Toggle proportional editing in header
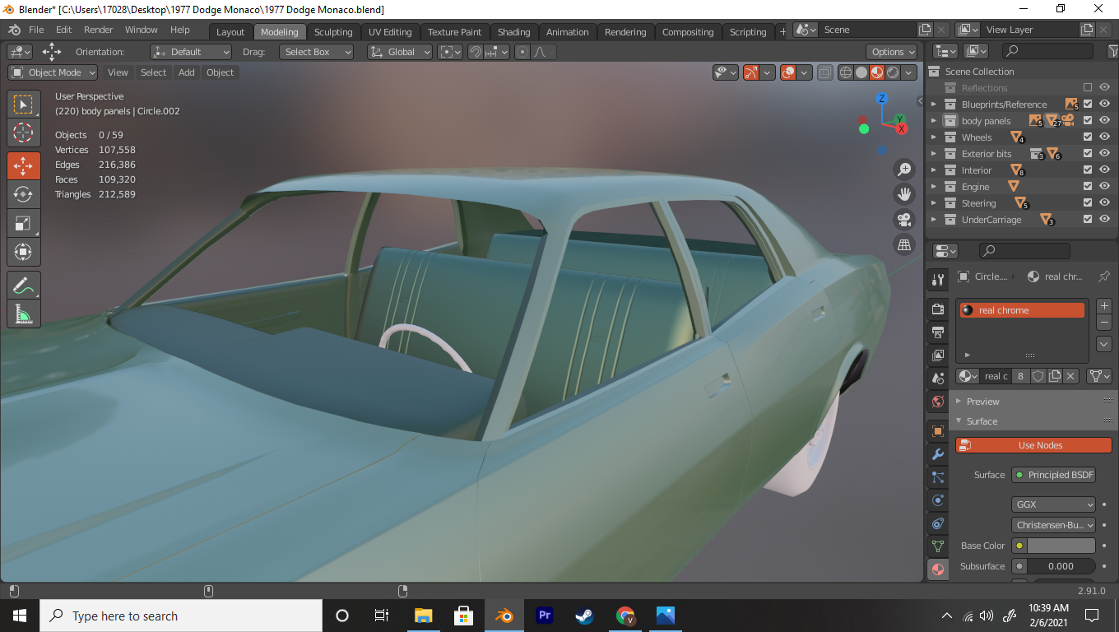 tap(522, 52)
